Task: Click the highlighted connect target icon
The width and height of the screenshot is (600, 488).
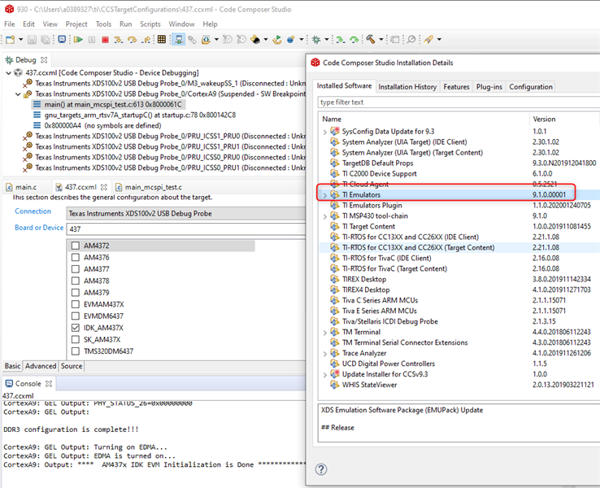Action: click(179, 39)
